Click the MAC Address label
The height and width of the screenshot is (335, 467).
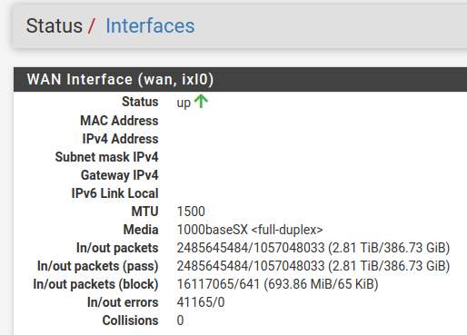coord(119,121)
